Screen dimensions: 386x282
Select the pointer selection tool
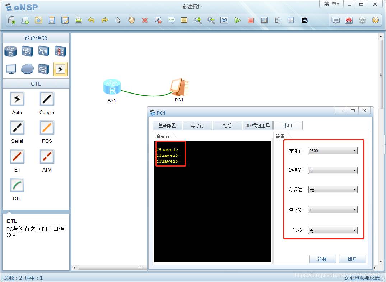click(118, 20)
